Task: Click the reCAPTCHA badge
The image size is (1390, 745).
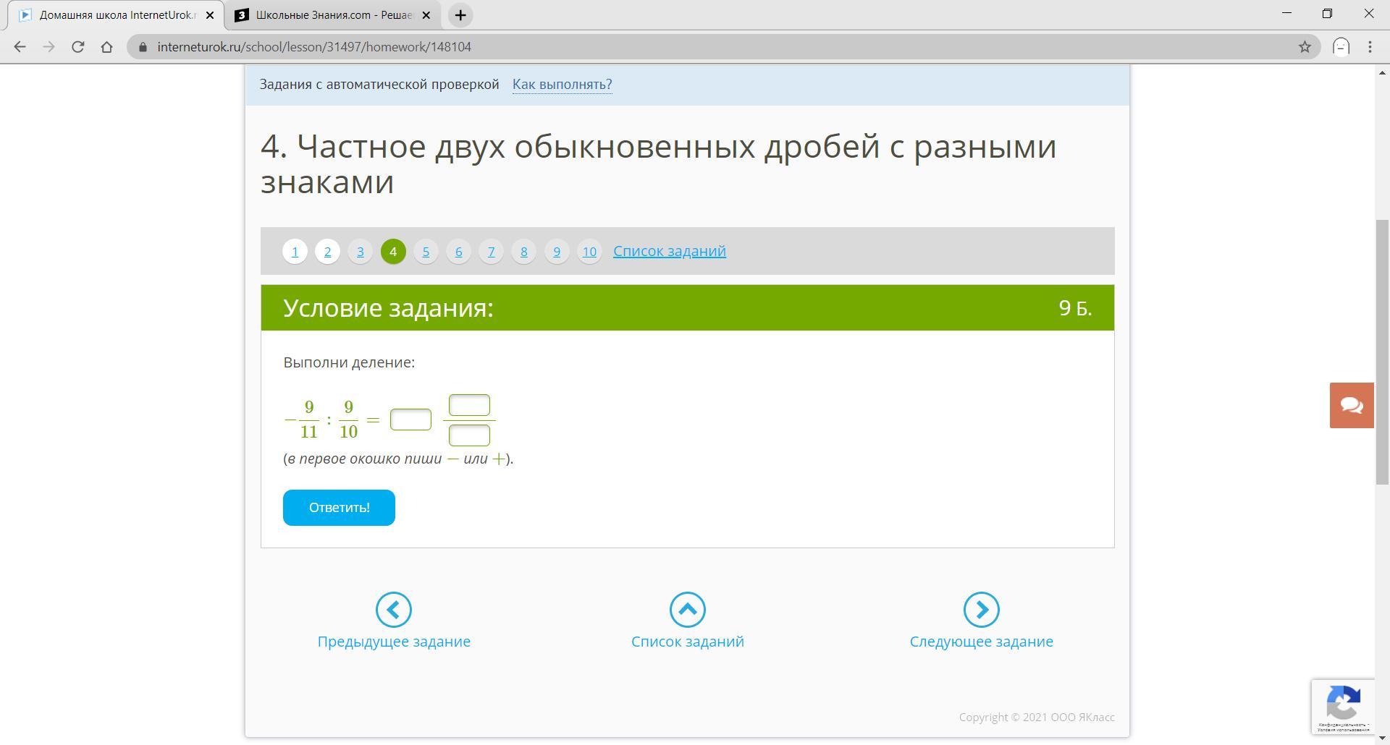Action: click(1343, 707)
